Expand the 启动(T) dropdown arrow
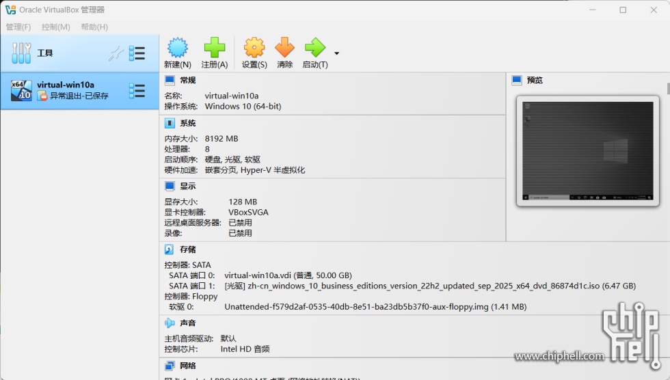The height and width of the screenshot is (380, 670). click(336, 53)
